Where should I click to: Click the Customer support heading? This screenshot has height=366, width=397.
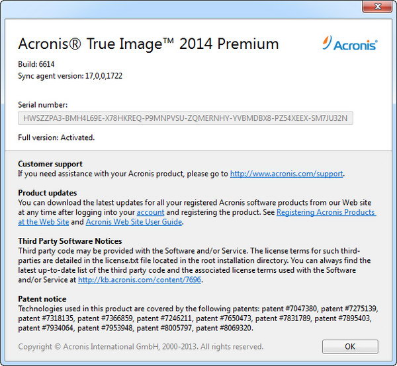[x=50, y=164]
